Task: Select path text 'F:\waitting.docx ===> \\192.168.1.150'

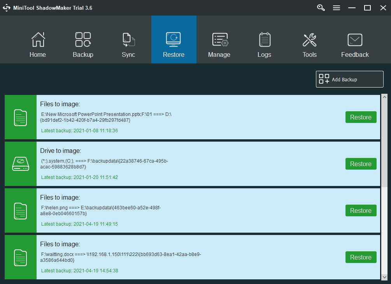Action: (x=82, y=254)
